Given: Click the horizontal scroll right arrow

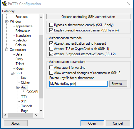Looking at the screenshot, I should coord(36,115).
